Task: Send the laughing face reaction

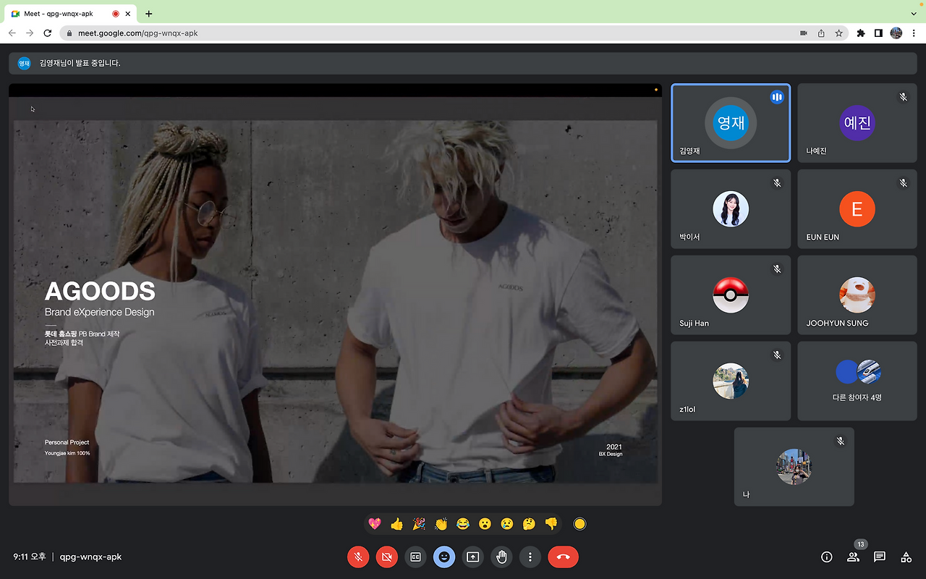Action: click(463, 524)
